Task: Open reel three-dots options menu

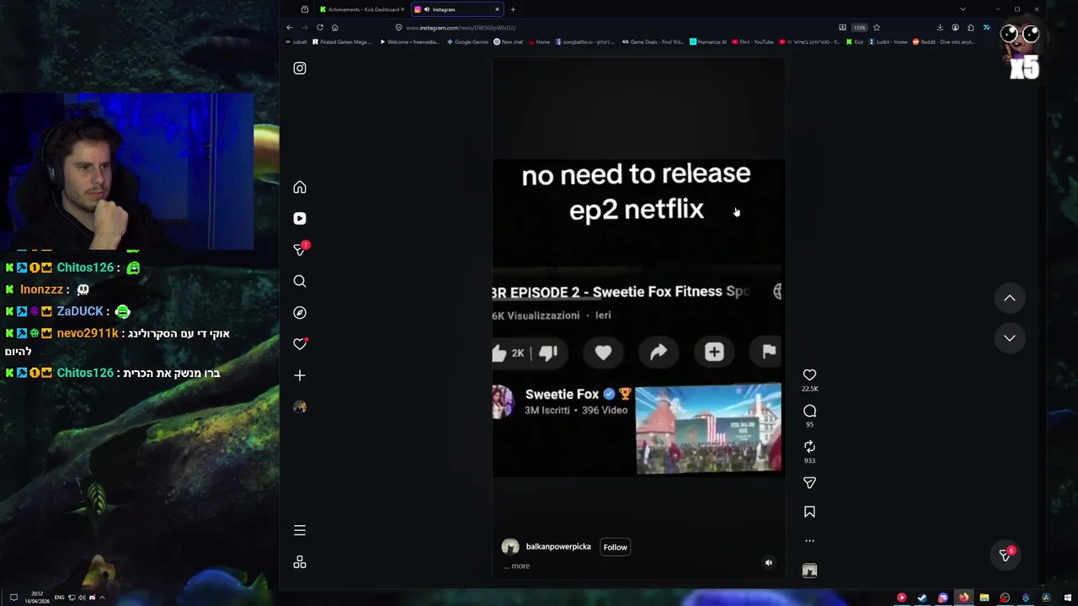Action: pos(809,541)
